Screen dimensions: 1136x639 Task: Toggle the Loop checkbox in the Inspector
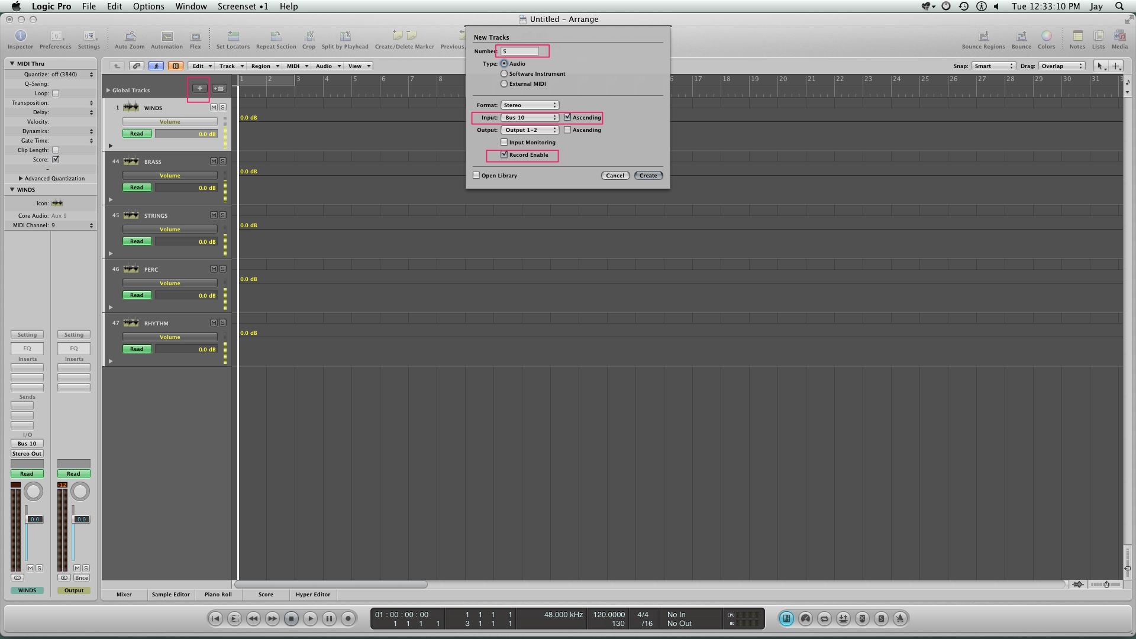pyautogui.click(x=56, y=93)
